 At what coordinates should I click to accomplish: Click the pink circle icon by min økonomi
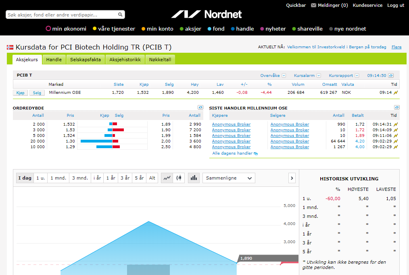coord(48,29)
